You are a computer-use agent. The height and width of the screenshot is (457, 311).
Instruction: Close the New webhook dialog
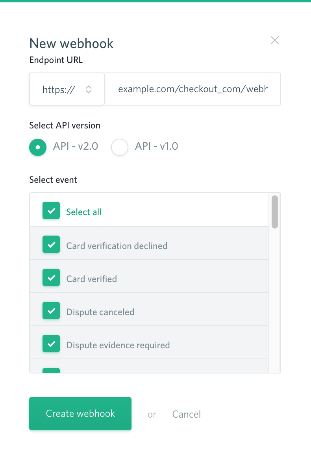coord(275,40)
